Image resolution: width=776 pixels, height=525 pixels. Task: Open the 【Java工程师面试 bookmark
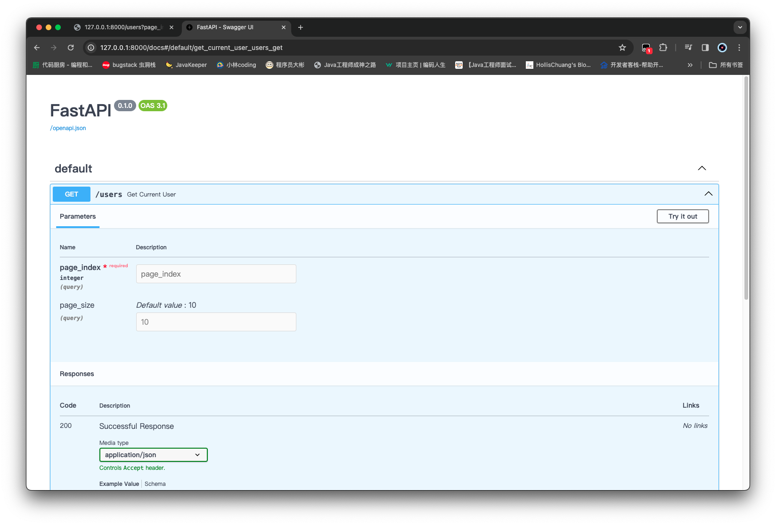coord(486,65)
